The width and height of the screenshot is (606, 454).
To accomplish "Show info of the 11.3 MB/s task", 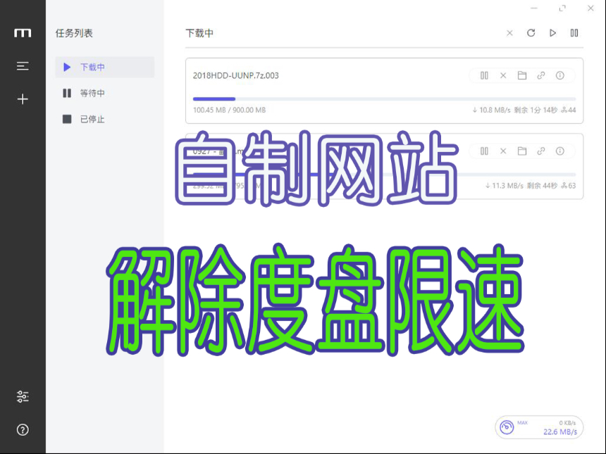I will tap(560, 151).
